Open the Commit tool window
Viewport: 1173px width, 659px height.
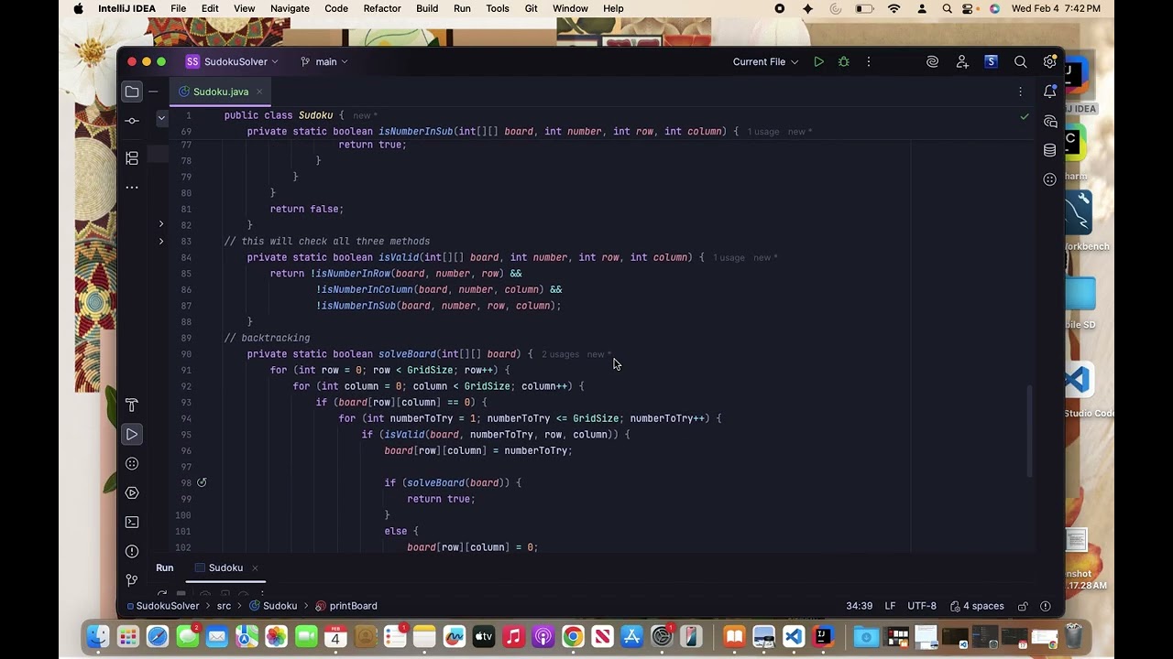pos(132,121)
